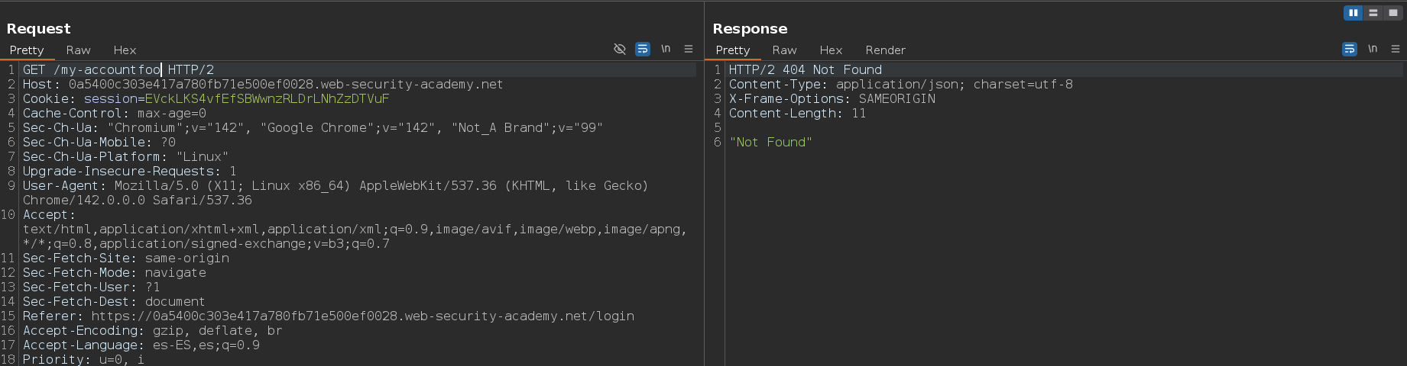
Task: Click the session cookie value in request
Action: tap(267, 99)
